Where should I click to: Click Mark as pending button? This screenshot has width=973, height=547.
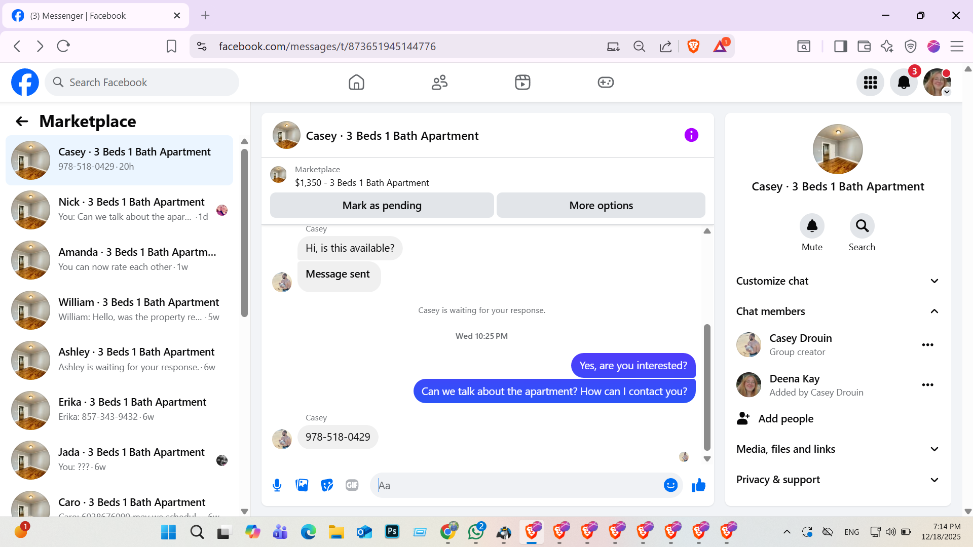pyautogui.click(x=382, y=205)
